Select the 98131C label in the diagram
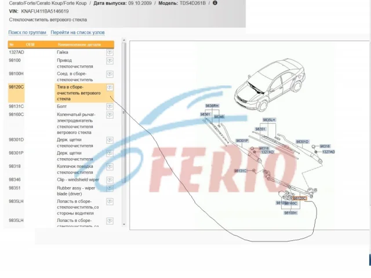The image size is (371, 278). [x=241, y=171]
